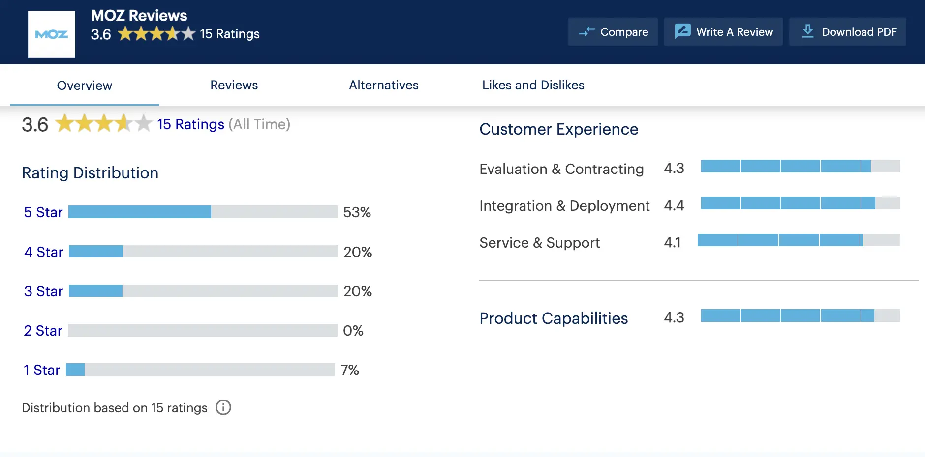Click the 1 Star link
The height and width of the screenshot is (457, 925).
[41, 370]
